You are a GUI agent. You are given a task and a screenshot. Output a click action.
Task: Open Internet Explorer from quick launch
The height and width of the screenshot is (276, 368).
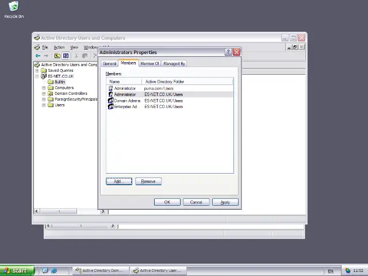point(54,270)
